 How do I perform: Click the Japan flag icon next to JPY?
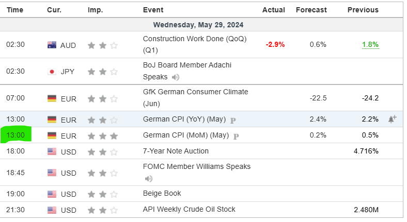52,72
